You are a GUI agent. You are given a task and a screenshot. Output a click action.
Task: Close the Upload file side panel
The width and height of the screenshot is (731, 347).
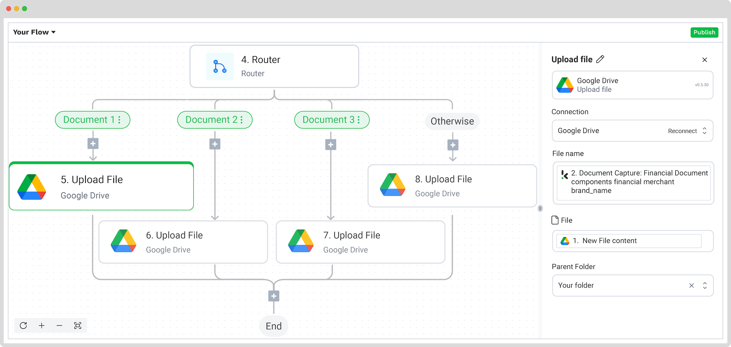(x=705, y=60)
